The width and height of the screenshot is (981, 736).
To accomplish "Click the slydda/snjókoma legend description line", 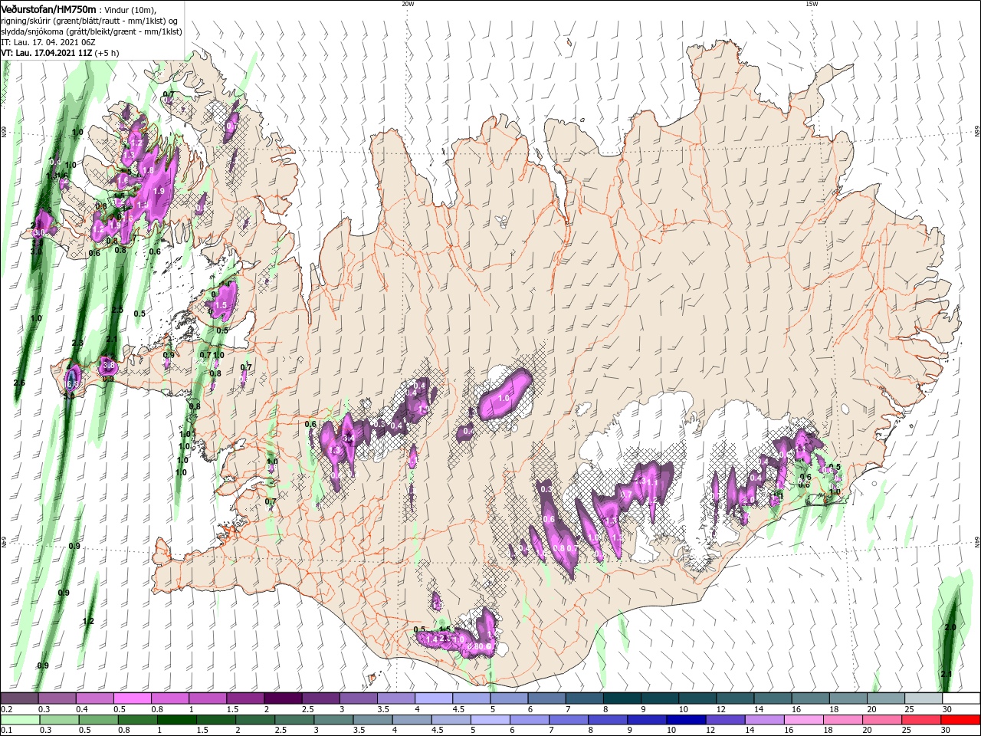I will pos(91,31).
